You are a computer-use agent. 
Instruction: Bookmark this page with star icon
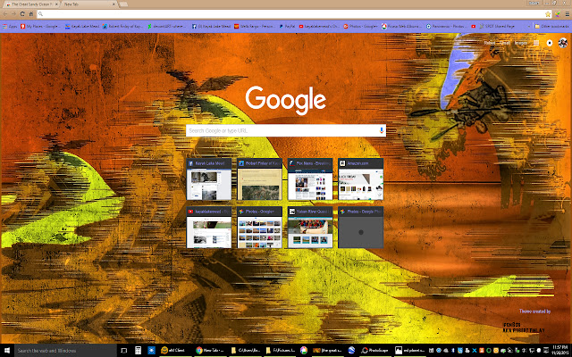[x=548, y=14]
